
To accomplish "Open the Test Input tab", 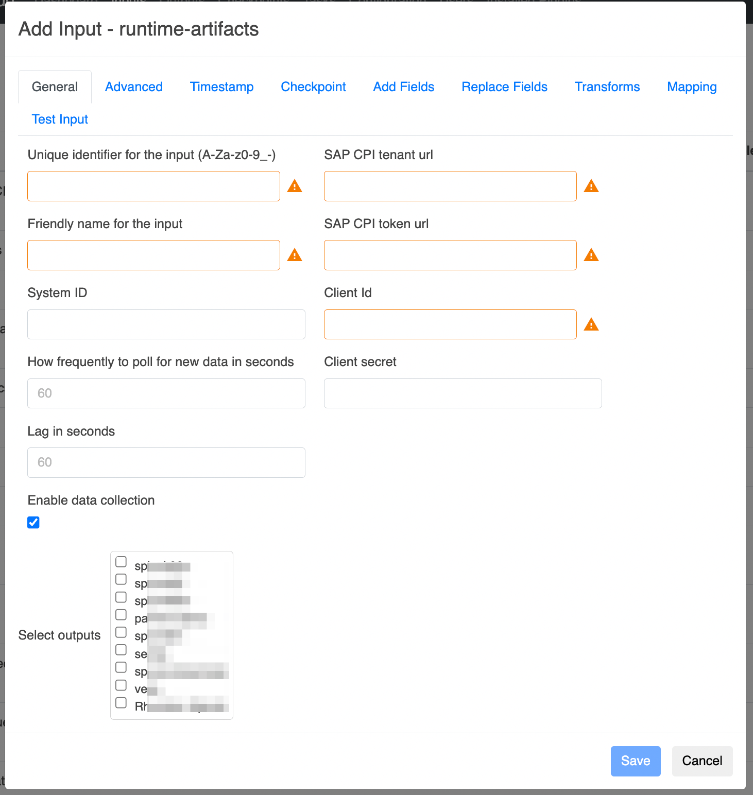I will pyautogui.click(x=60, y=119).
